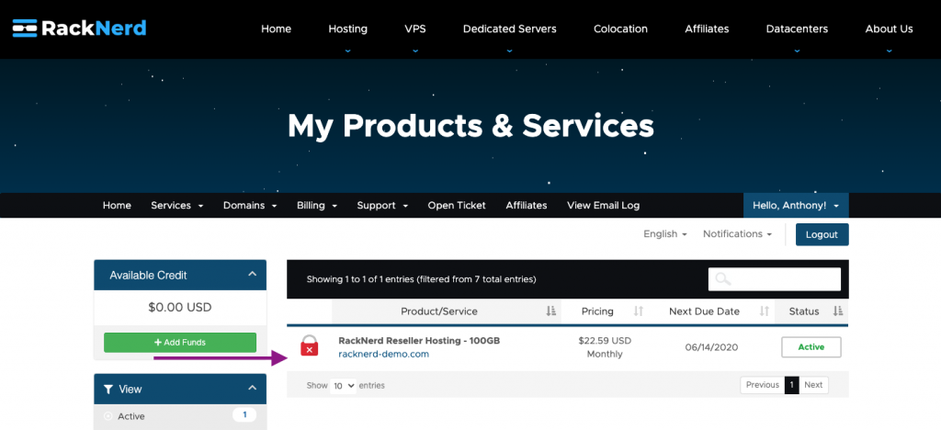
Task: Select the Active filter radio option
Action: click(x=108, y=416)
